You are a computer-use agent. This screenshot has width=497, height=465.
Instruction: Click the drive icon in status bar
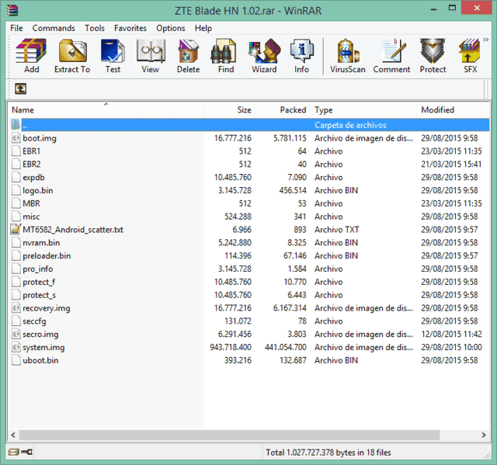[14, 452]
